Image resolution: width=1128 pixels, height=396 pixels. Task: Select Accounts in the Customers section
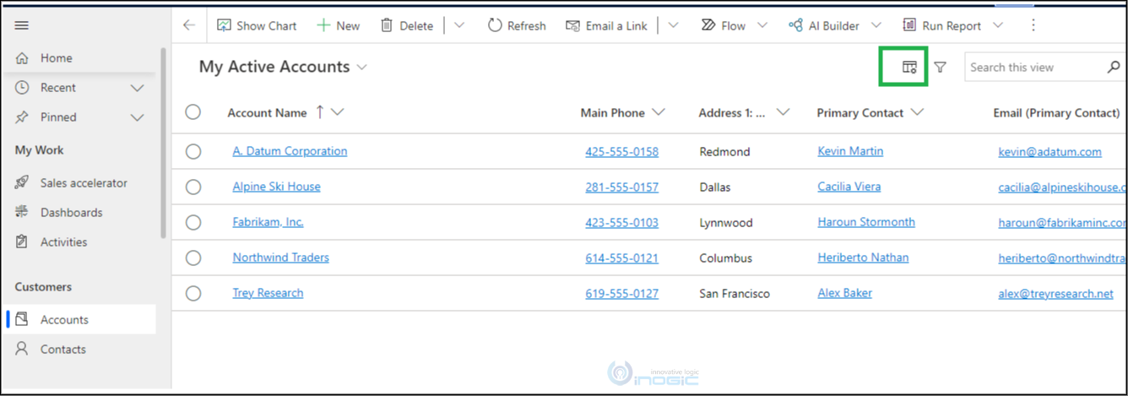click(x=80, y=319)
